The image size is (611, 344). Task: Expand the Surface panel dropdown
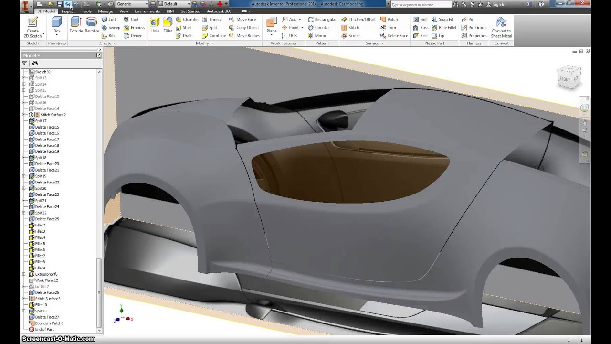[375, 43]
